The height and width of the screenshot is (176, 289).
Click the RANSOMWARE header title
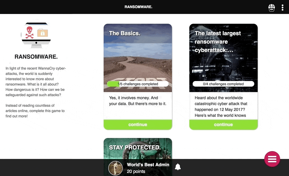tap(138, 7)
